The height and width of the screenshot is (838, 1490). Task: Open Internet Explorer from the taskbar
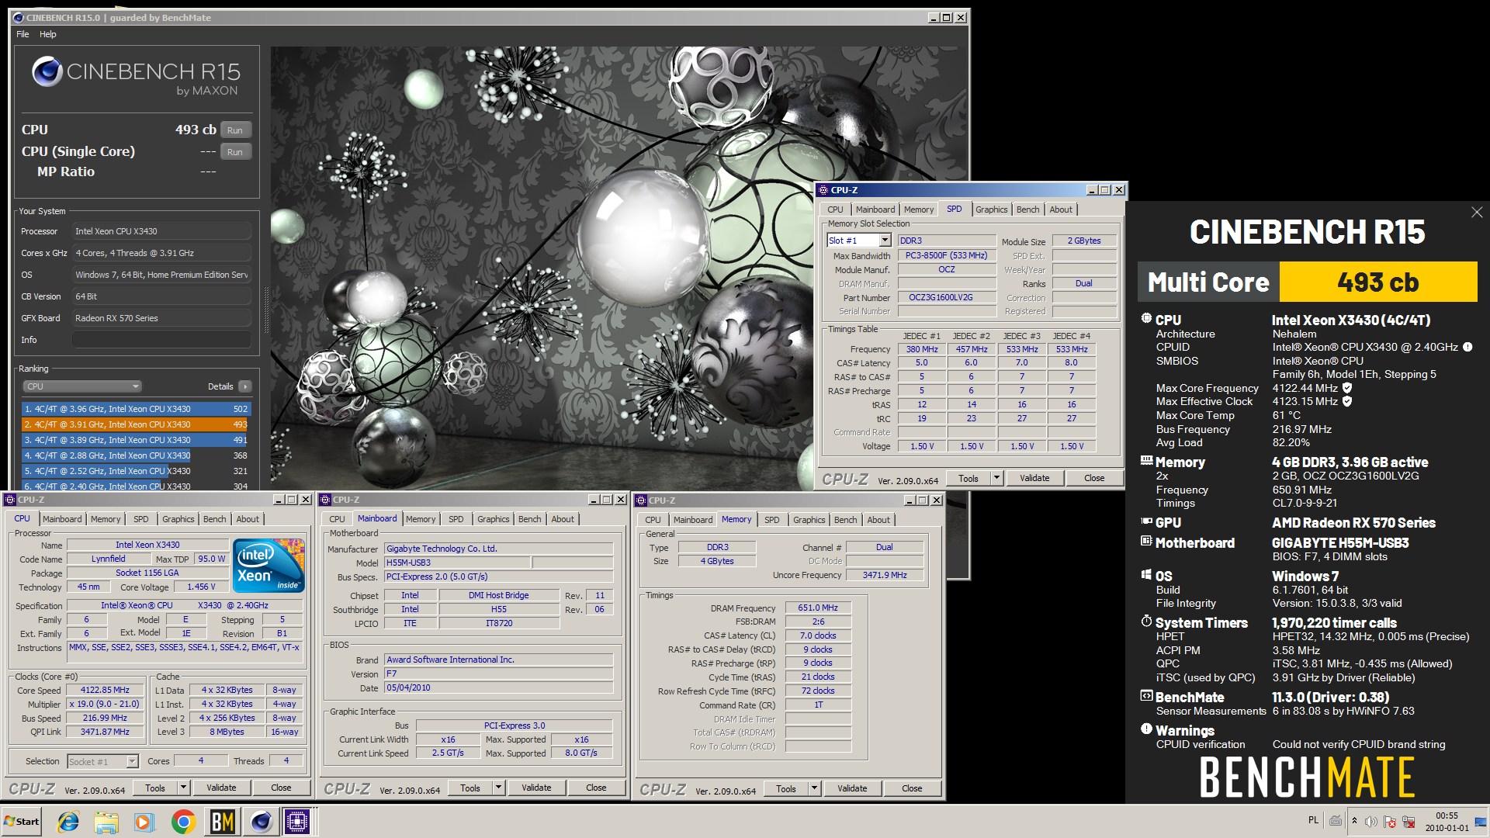[68, 822]
